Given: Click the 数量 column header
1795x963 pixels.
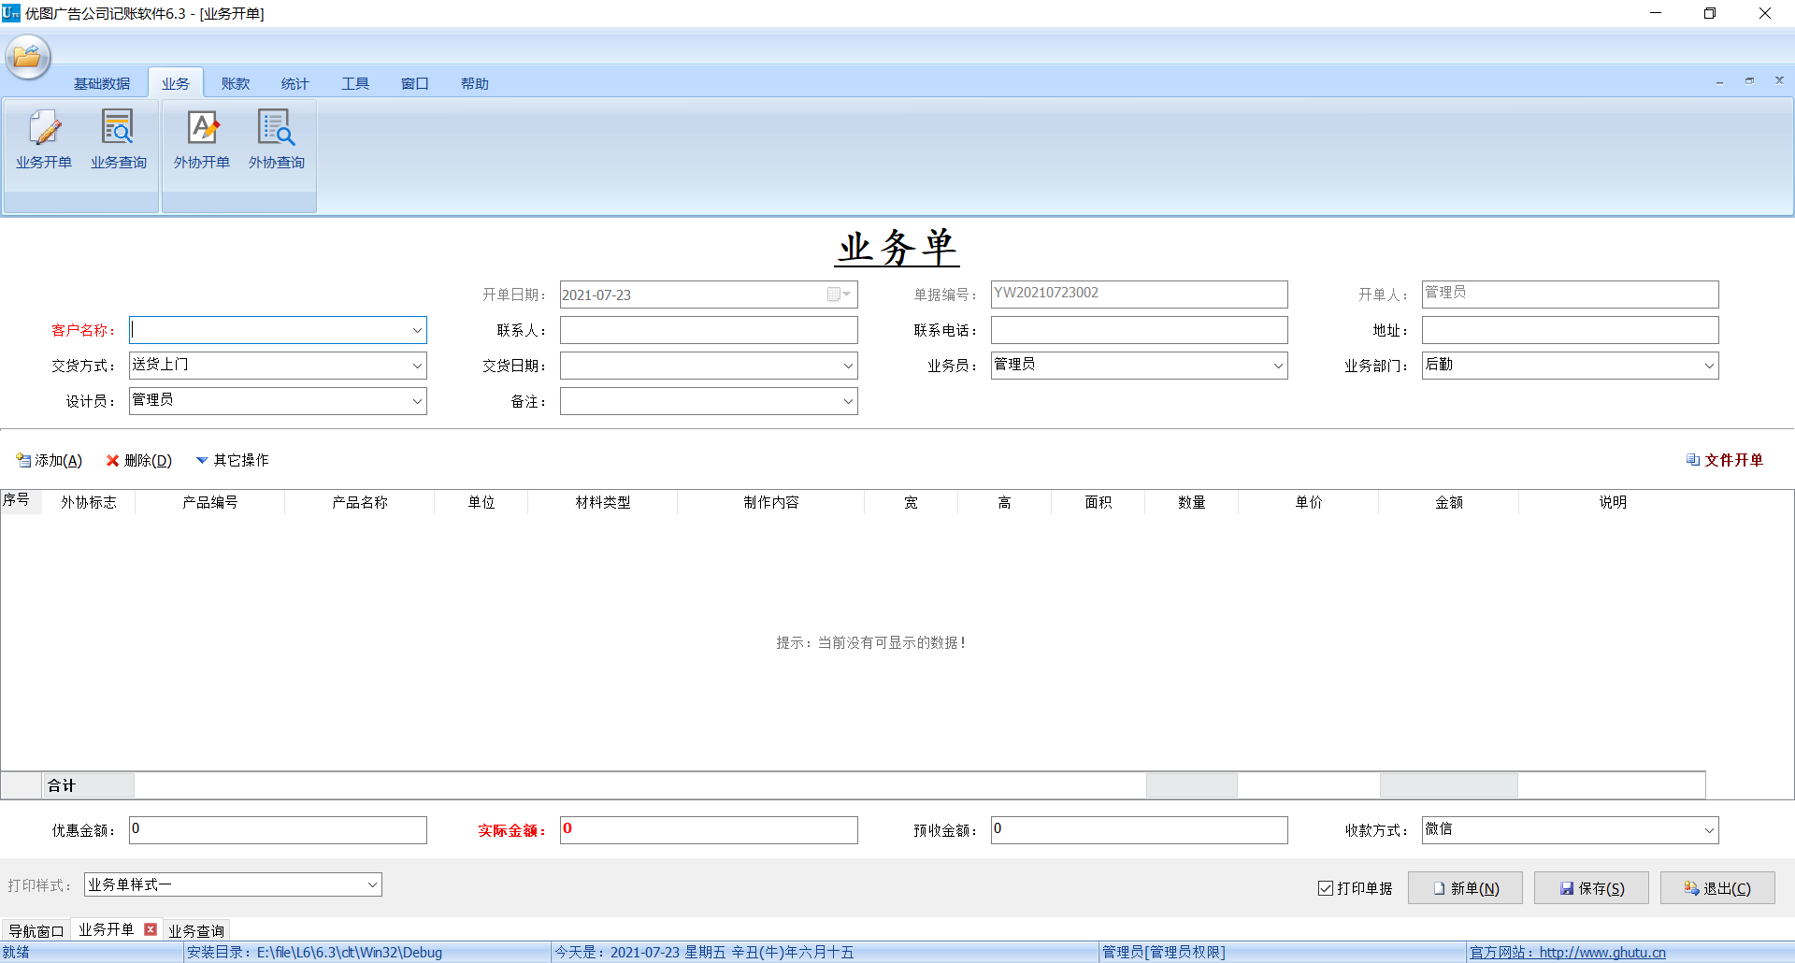Looking at the screenshot, I should pyautogui.click(x=1192, y=502).
